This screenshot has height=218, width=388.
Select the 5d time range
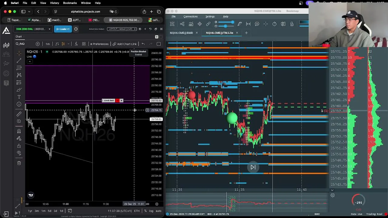pyautogui.click(x=49, y=211)
